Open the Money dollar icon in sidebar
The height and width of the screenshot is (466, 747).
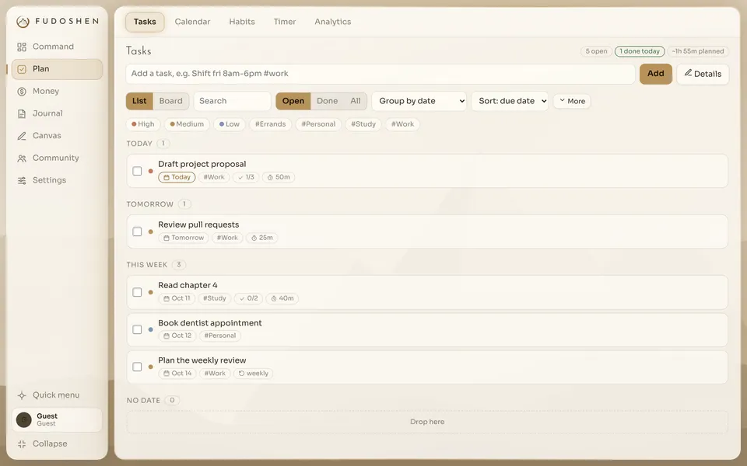22,92
